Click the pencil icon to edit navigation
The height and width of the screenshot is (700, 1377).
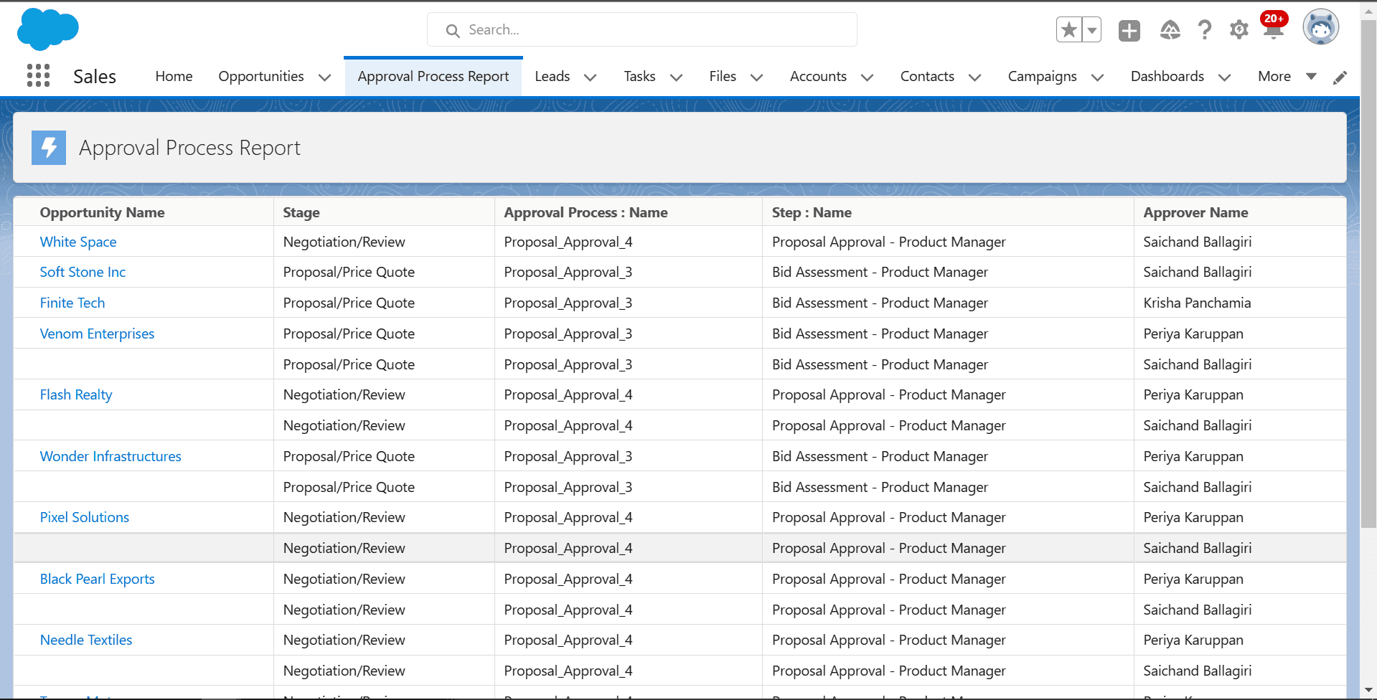[1340, 77]
